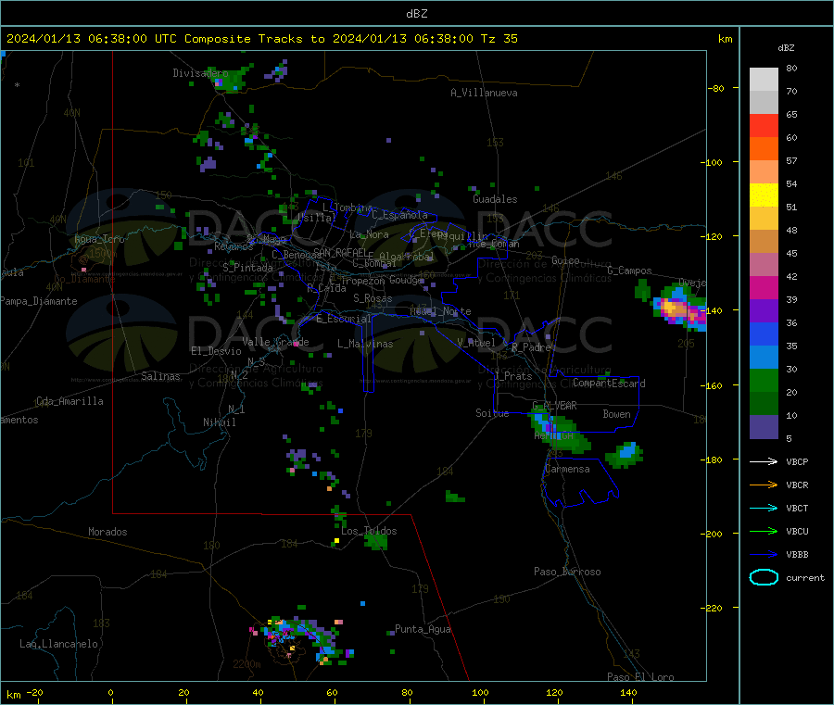Click the SAN_RAFAEL map label
The width and height of the screenshot is (834, 705).
click(340, 252)
